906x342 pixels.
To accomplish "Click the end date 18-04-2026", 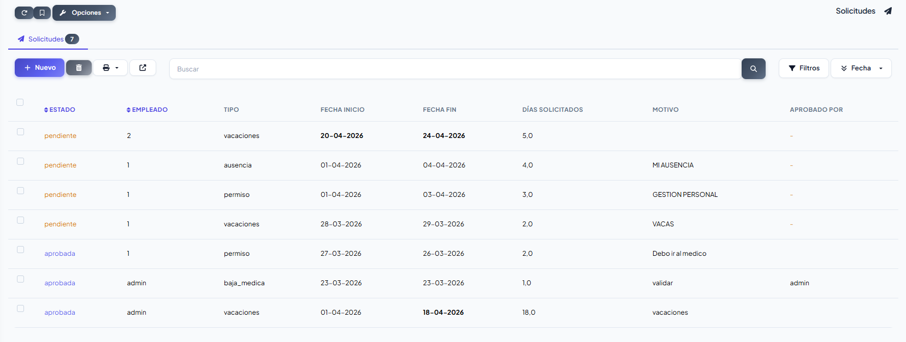I will [443, 313].
